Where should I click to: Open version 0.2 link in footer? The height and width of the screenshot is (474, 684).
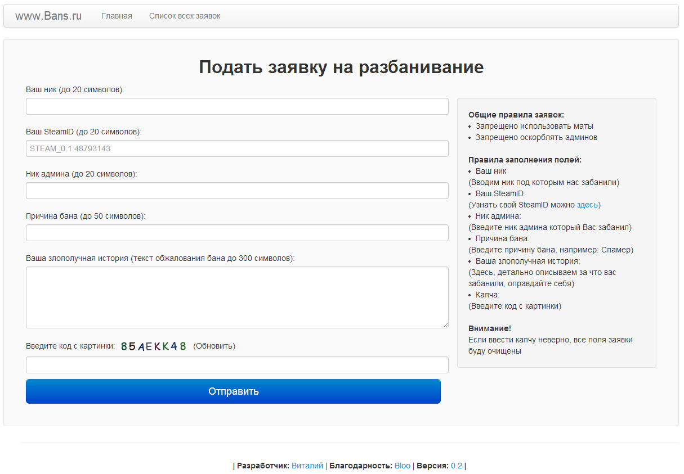coord(457,466)
